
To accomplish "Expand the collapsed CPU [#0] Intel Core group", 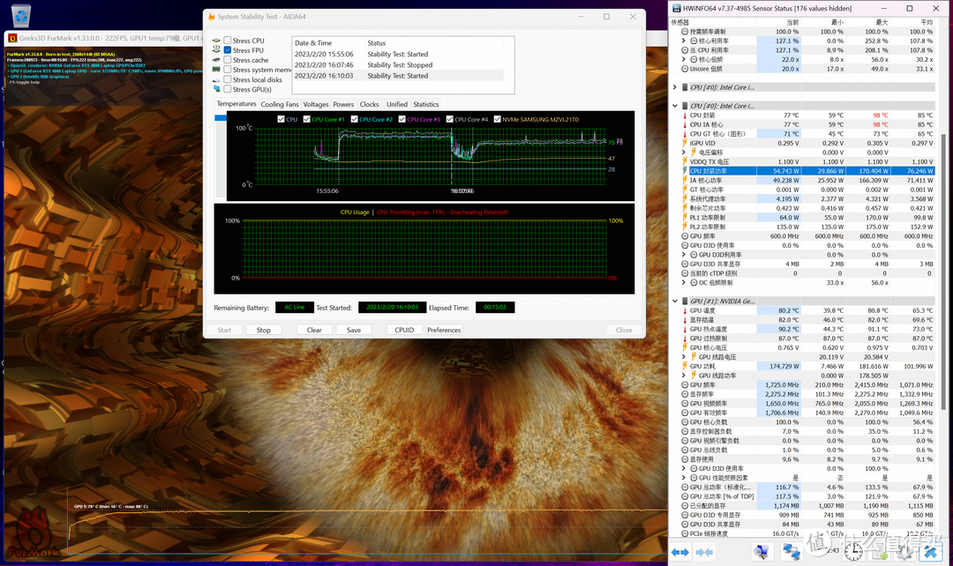I will pos(675,87).
